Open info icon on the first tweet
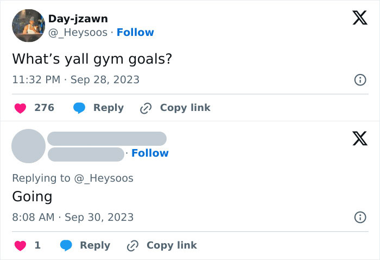This screenshot has width=380, height=260. [x=359, y=80]
